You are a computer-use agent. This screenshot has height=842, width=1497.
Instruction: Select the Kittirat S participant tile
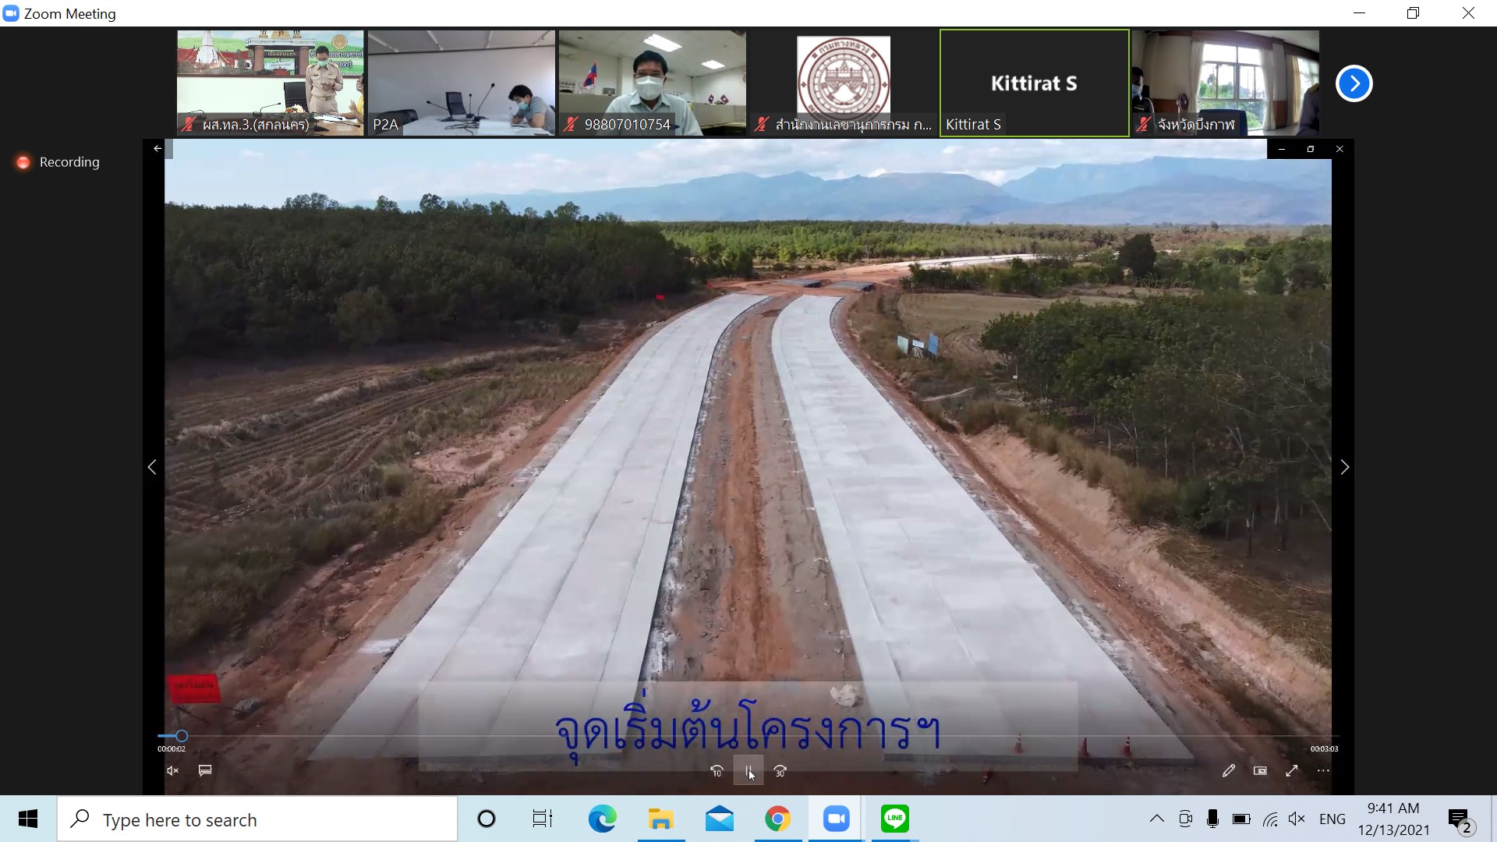pos(1034,83)
